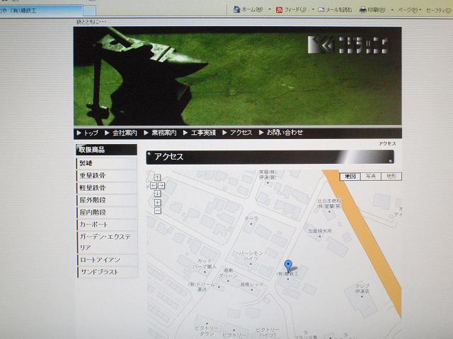Click the orange RSS feed icon

tap(279, 10)
